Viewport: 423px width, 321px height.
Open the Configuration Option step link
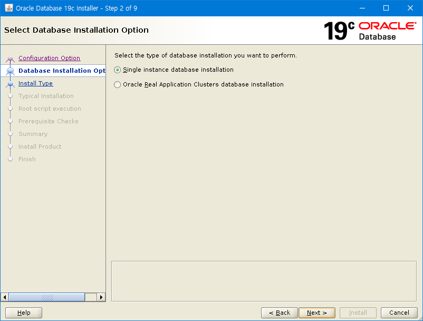[x=49, y=58]
